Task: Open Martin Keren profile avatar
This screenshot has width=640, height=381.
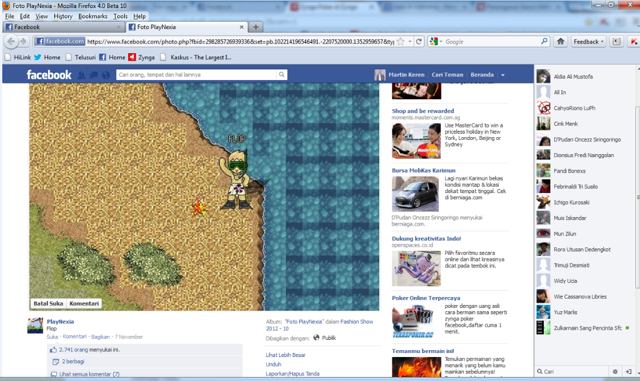Action: tap(380, 75)
